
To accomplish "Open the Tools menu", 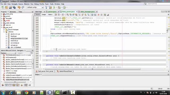I will click(52, 4).
